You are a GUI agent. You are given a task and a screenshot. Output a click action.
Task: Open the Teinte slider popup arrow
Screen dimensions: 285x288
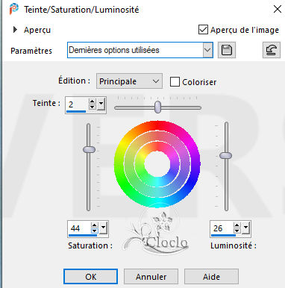101,104
